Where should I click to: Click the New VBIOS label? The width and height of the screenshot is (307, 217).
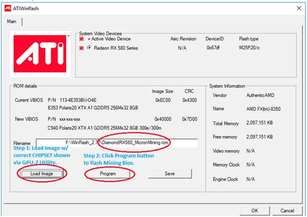(x=26, y=119)
